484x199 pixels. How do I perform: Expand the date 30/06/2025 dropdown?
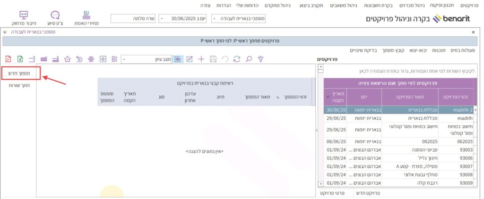[x=162, y=19]
